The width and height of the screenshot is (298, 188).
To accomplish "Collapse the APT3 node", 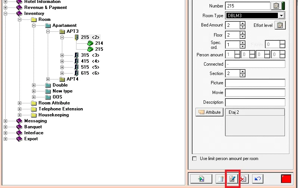I will pos(48,31).
